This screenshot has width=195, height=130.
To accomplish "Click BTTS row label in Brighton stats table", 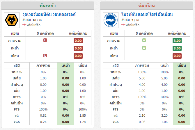I will click(x=116, y=97).
